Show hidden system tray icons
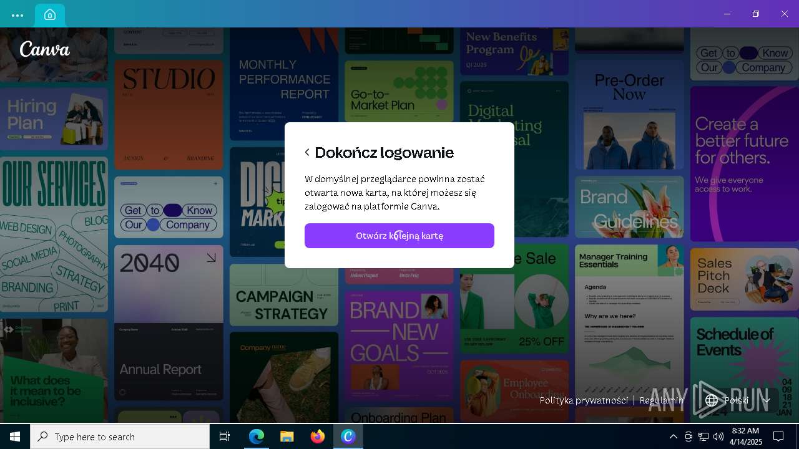 coord(673,437)
